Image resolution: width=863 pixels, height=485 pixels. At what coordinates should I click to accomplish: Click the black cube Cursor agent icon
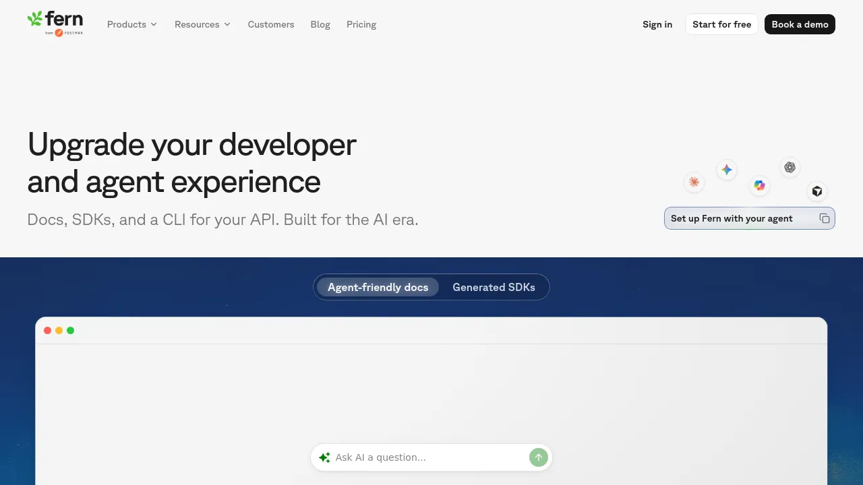[817, 191]
